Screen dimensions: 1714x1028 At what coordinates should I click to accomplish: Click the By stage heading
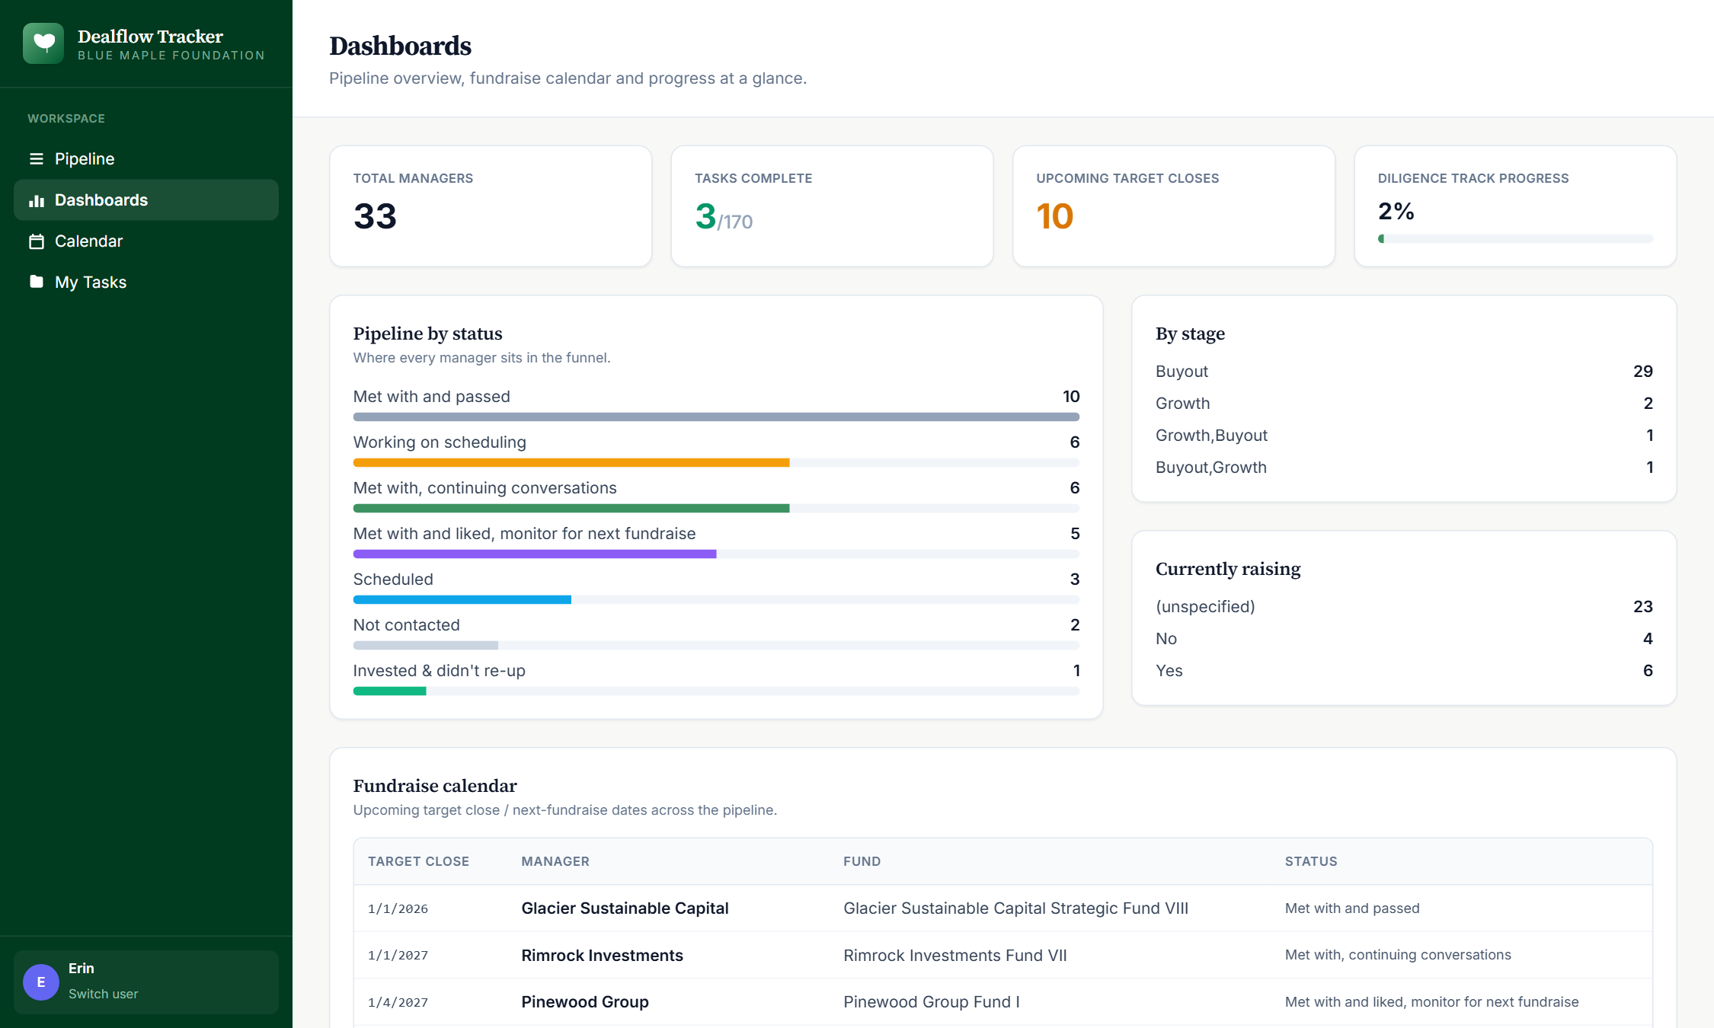(x=1190, y=334)
